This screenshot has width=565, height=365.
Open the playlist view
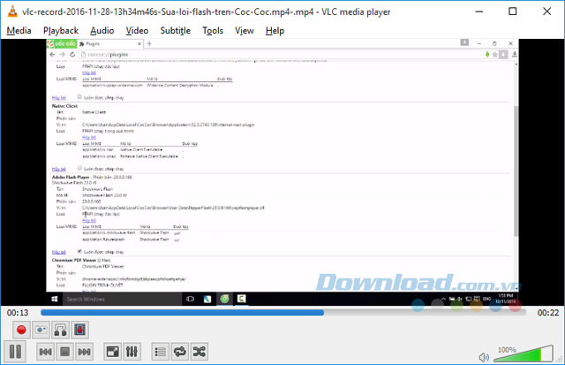coord(160,351)
